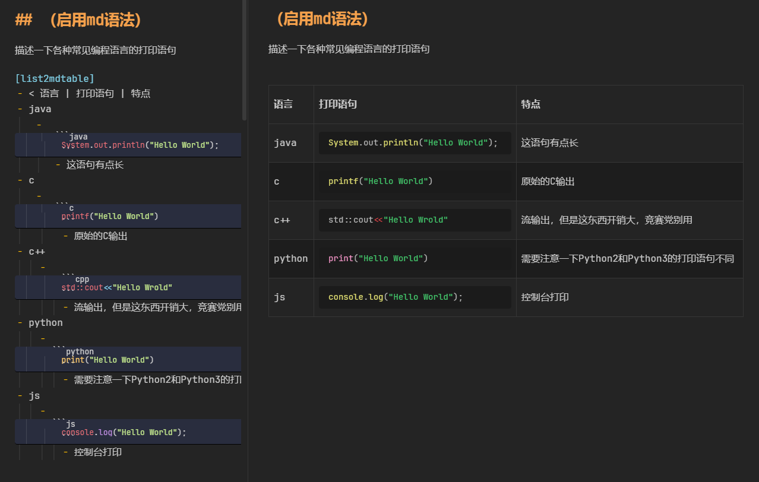Click the "js" cell in the preview table
759x482 pixels.
click(291, 297)
